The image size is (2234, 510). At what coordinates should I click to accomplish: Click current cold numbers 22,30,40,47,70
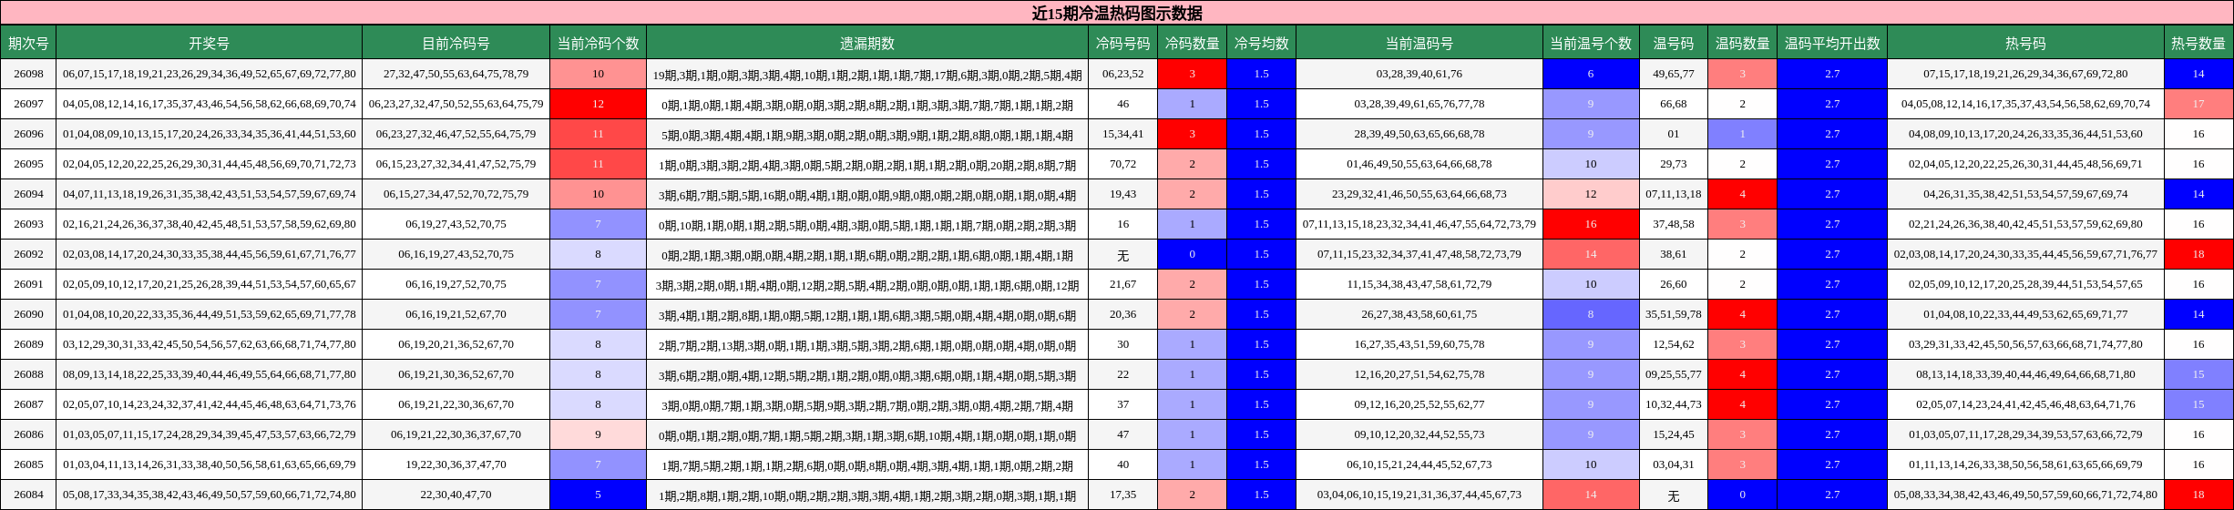(456, 495)
